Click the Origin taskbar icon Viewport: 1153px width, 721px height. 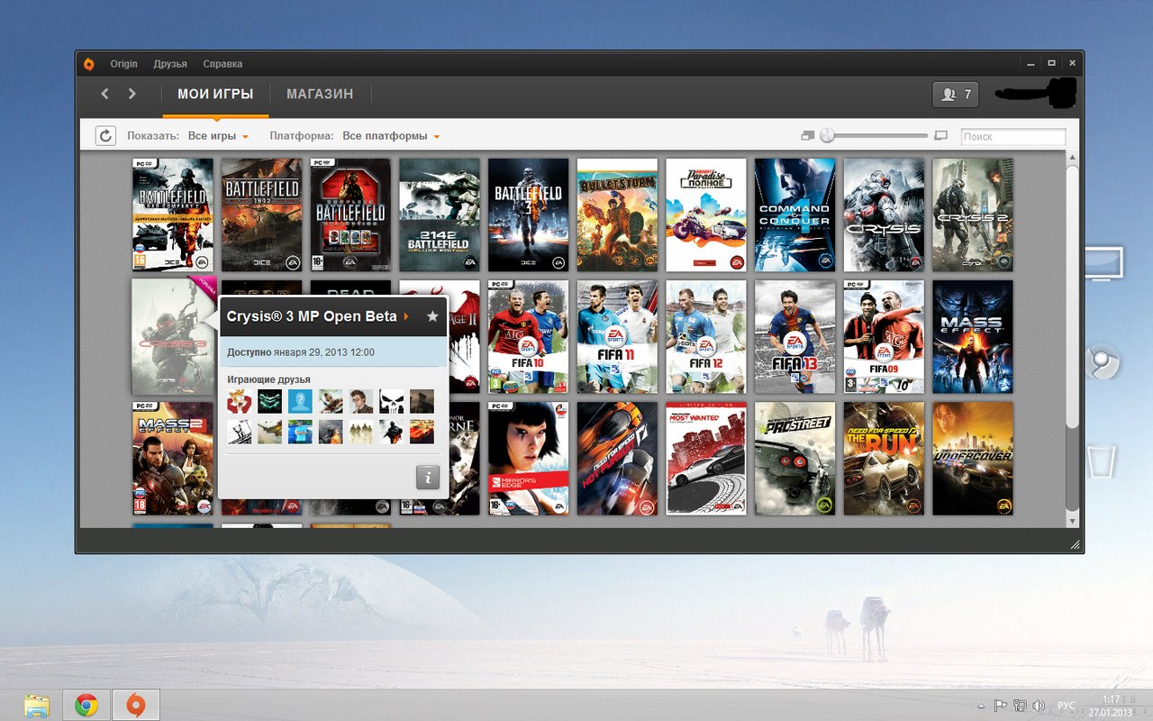click(x=136, y=705)
